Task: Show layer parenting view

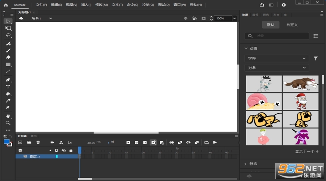Action: click(61, 142)
